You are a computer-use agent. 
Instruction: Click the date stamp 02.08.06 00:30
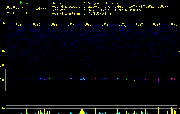tap(17, 13)
